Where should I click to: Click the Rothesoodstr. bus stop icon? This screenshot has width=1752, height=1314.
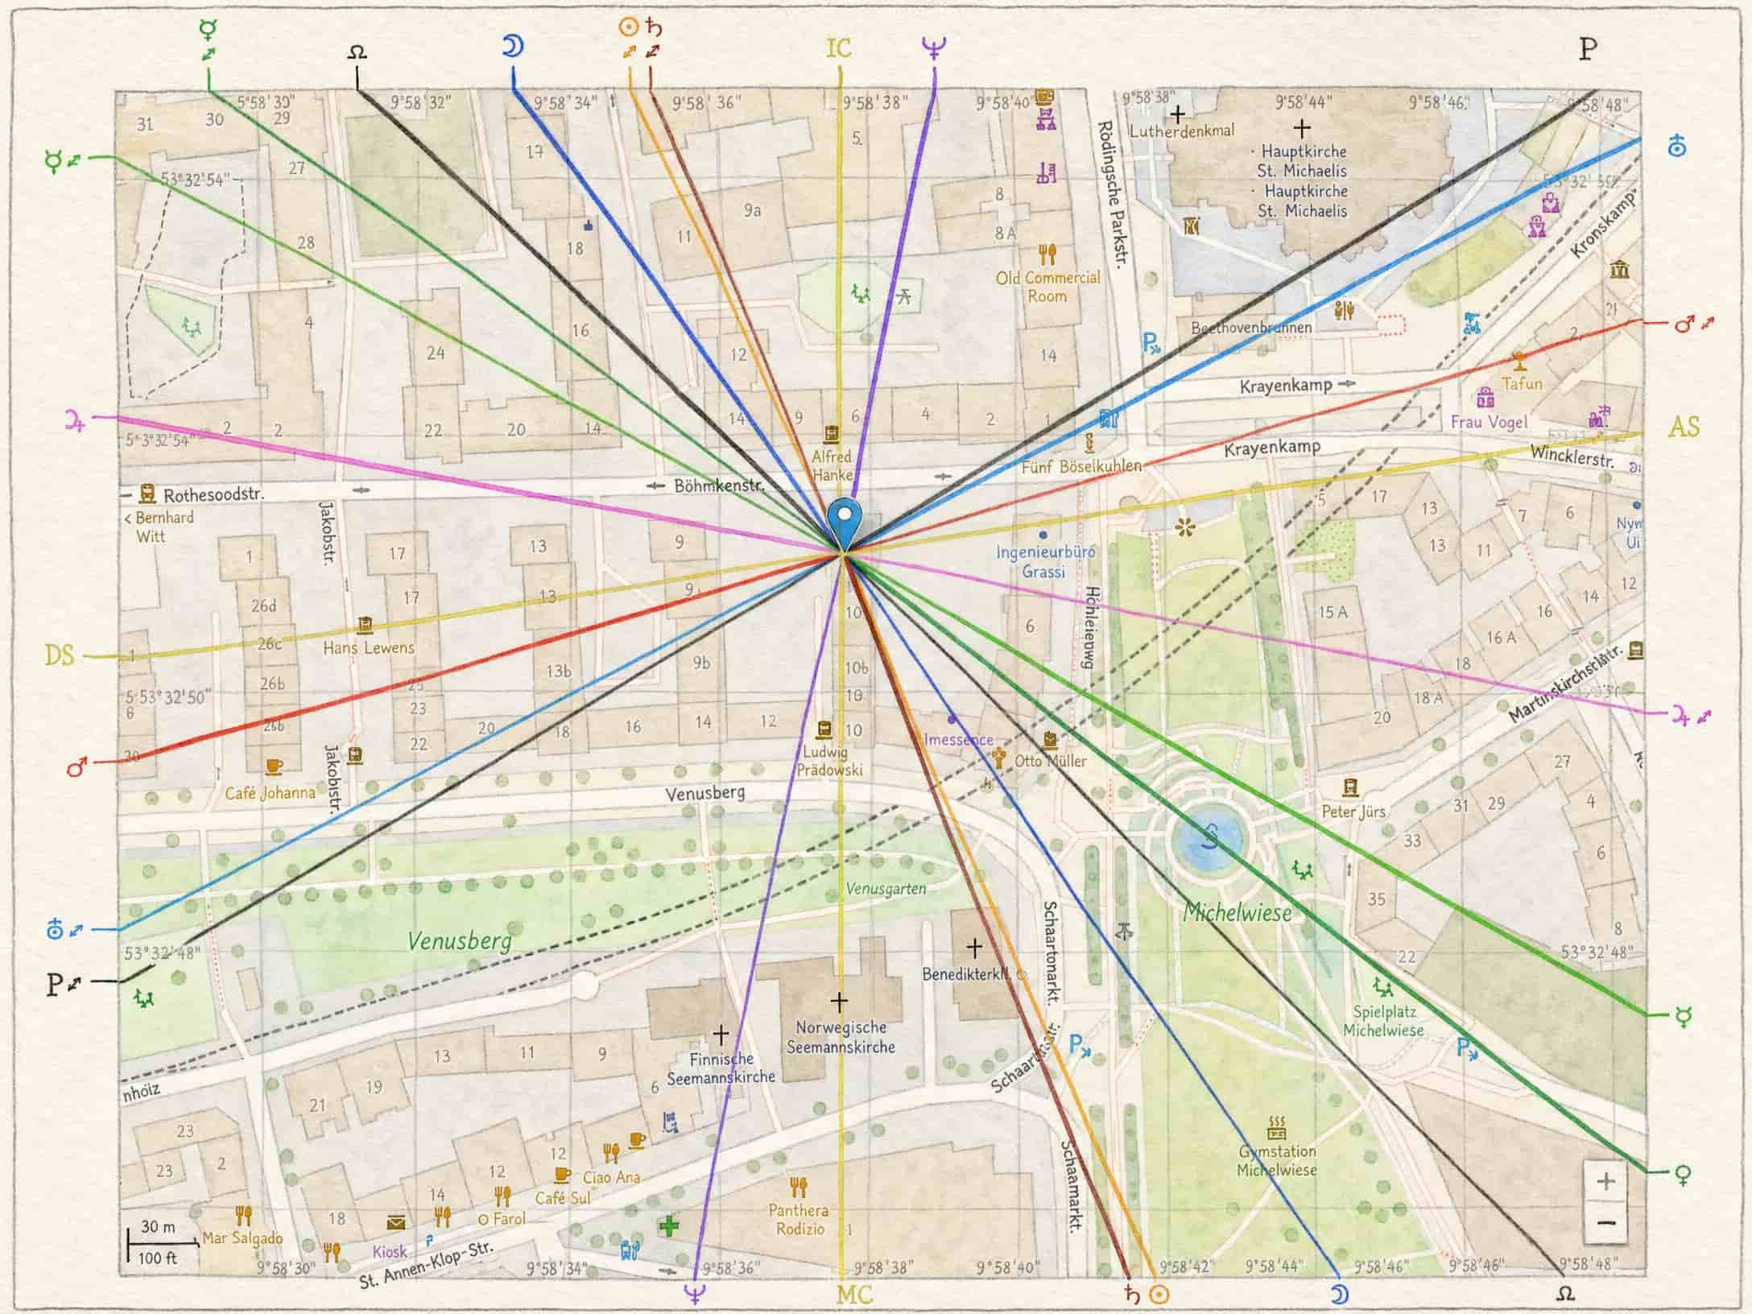[x=147, y=493]
